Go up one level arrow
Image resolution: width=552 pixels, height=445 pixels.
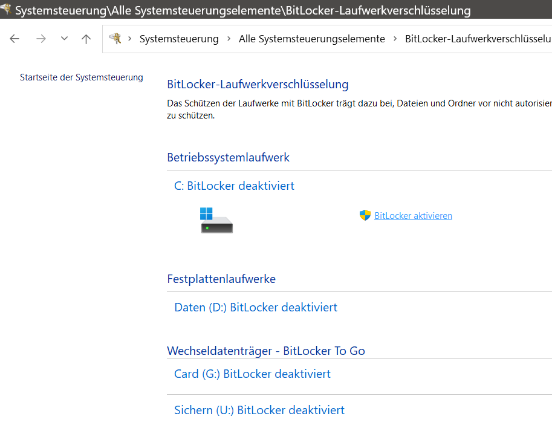click(x=86, y=39)
